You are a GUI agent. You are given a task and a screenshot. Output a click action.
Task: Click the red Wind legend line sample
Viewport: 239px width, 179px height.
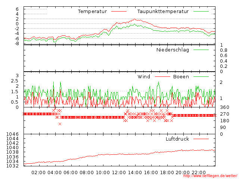[162, 76]
